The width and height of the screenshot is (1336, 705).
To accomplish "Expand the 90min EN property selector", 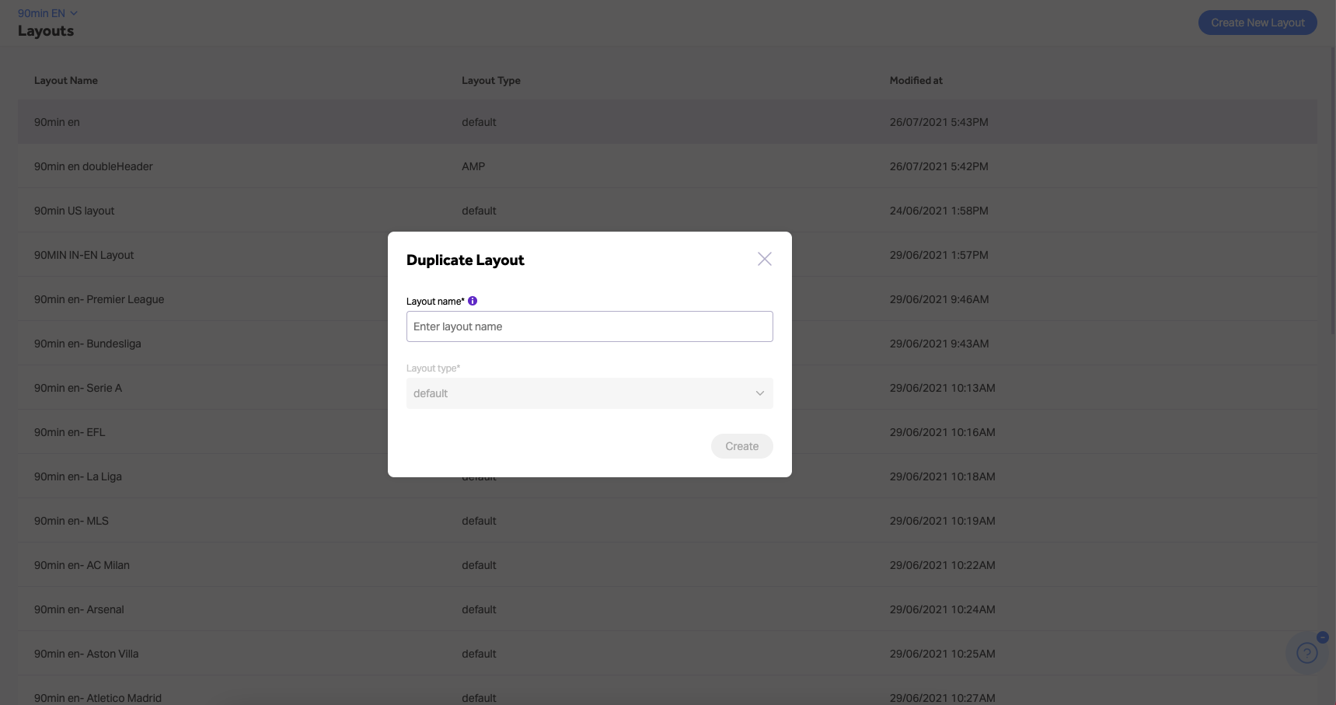I will (x=47, y=13).
